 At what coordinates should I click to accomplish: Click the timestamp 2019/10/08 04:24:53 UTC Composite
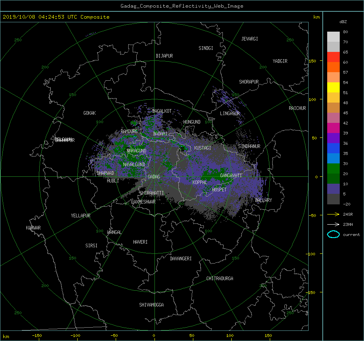click(56, 17)
